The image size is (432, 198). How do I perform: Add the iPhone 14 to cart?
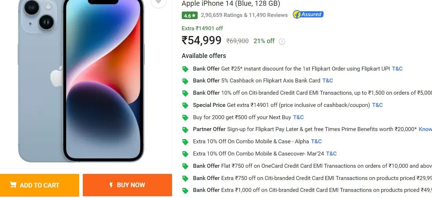tap(39, 185)
